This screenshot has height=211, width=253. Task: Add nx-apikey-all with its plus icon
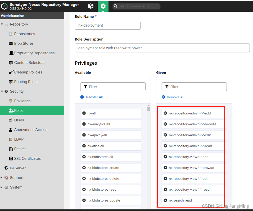(84, 135)
